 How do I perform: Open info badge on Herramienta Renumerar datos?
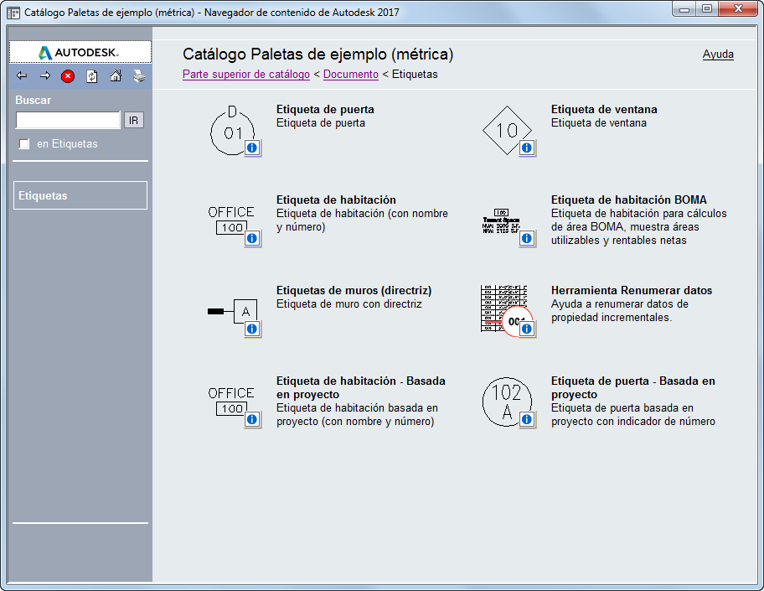point(527,329)
